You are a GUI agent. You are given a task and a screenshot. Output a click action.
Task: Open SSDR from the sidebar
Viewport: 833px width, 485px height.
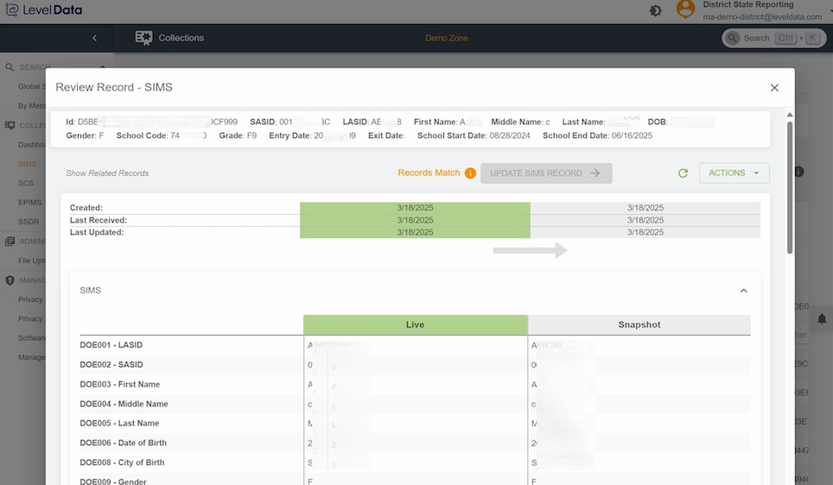point(29,222)
